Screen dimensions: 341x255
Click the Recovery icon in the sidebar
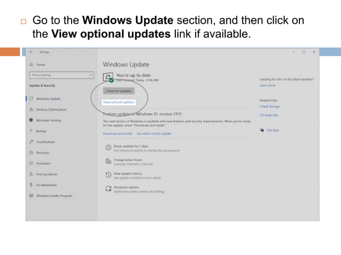(31, 153)
